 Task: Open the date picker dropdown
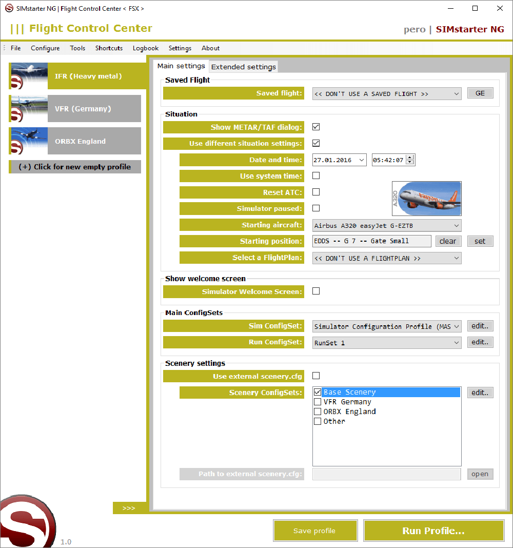[362, 160]
